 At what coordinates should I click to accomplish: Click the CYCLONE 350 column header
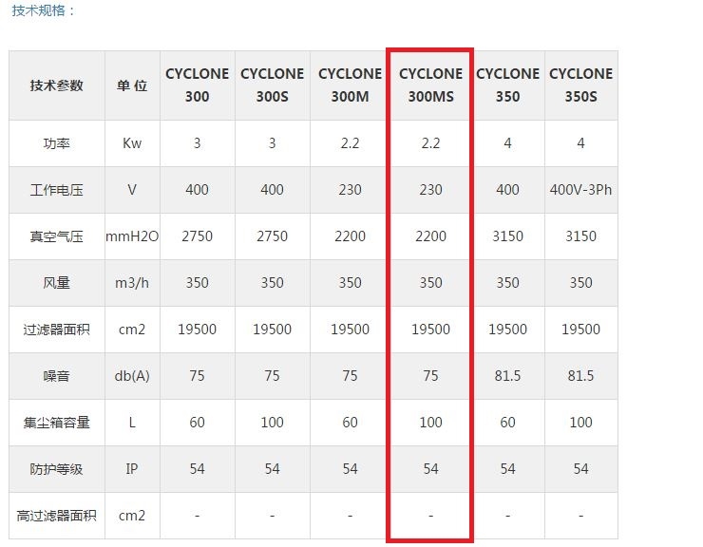pos(507,85)
